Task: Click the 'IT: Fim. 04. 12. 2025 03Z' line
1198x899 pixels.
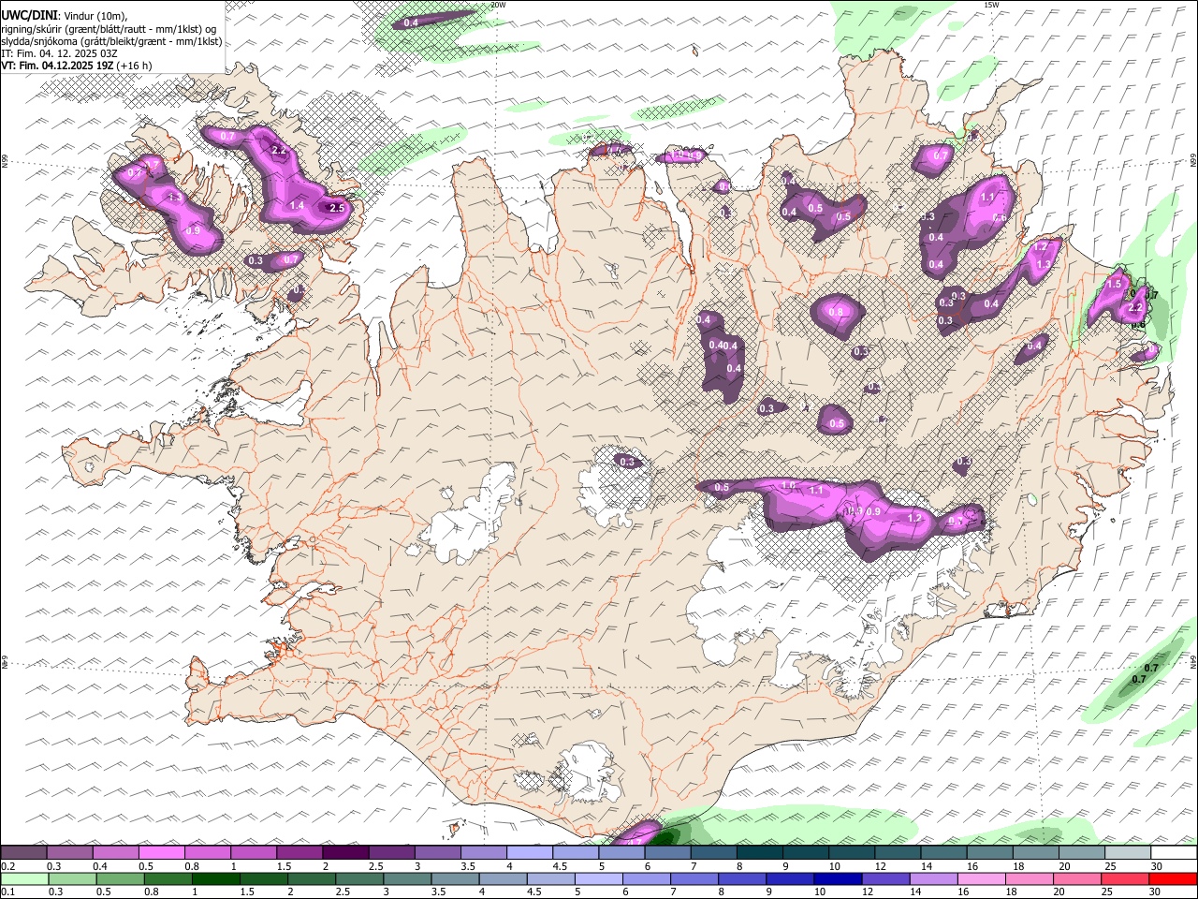Action: (59, 53)
